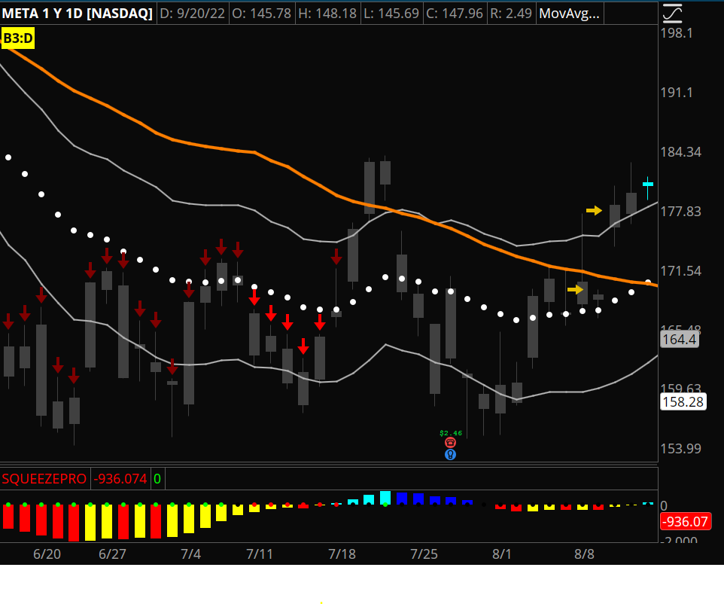724x604 pixels.
Task: Click the 6/27 date axis label
Action: pyautogui.click(x=112, y=554)
